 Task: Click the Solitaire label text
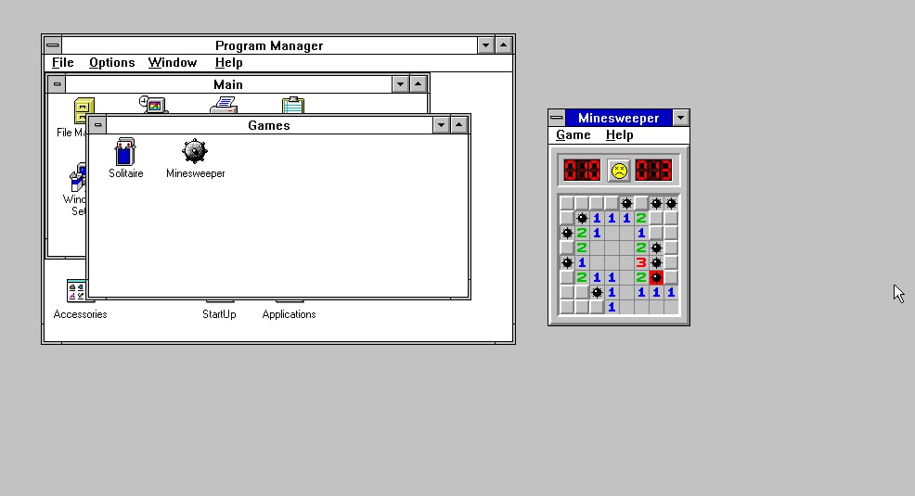pos(125,173)
